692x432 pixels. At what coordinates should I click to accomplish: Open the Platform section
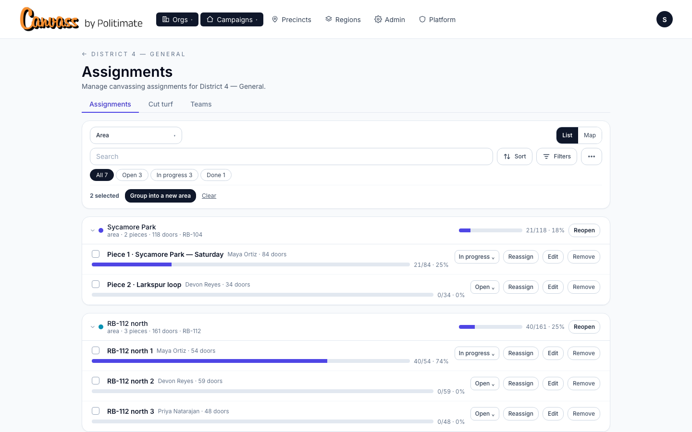[437, 19]
